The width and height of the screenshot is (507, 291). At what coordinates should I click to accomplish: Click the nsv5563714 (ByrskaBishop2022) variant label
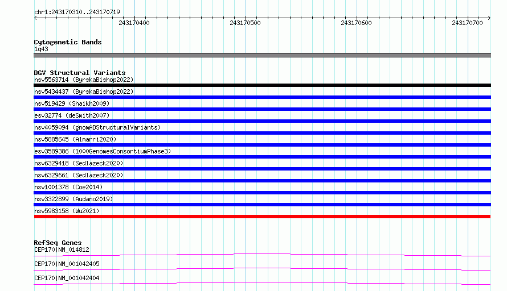click(84, 80)
